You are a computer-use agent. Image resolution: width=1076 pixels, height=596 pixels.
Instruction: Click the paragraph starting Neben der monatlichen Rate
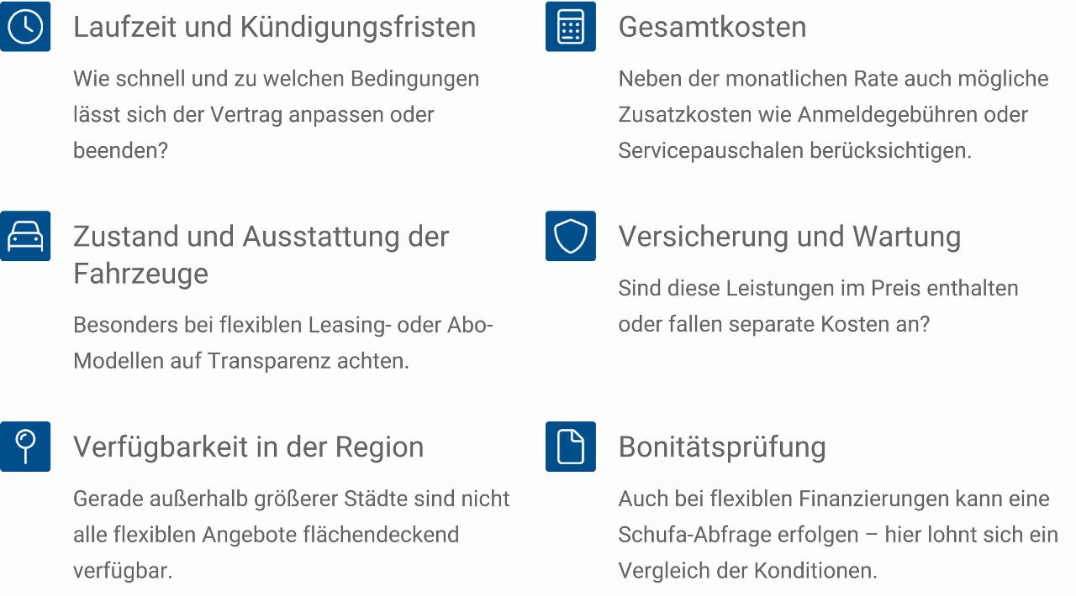[x=832, y=114]
